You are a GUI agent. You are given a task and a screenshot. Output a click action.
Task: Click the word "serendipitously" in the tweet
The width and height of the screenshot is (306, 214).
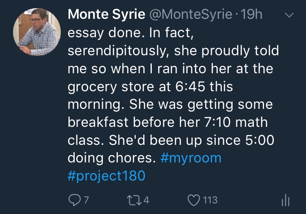click(x=115, y=51)
